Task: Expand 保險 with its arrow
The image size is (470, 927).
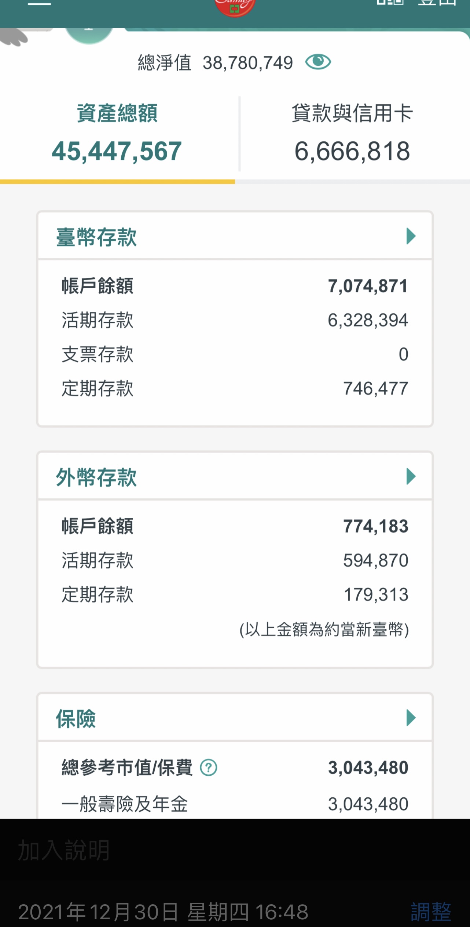Action: point(411,718)
